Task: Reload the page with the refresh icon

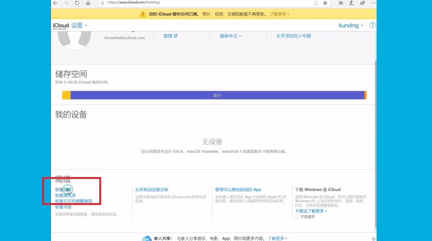Action: click(77, 3)
